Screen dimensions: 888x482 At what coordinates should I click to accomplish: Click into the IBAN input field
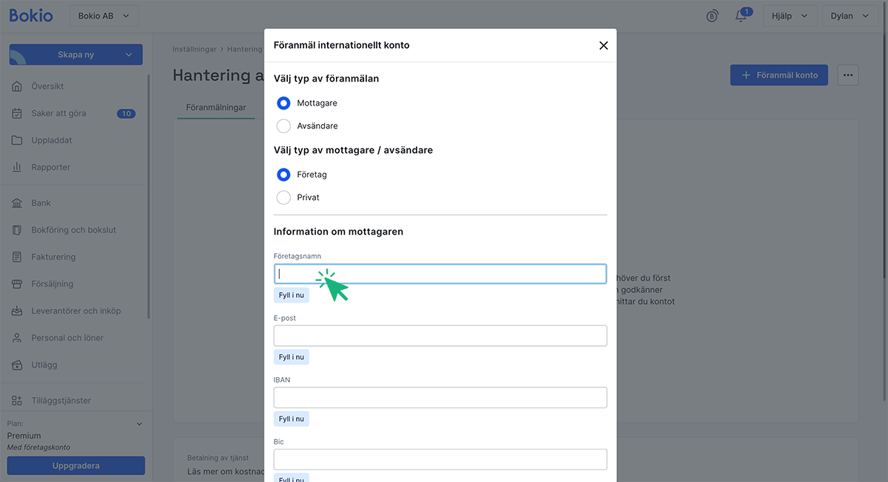click(x=440, y=398)
